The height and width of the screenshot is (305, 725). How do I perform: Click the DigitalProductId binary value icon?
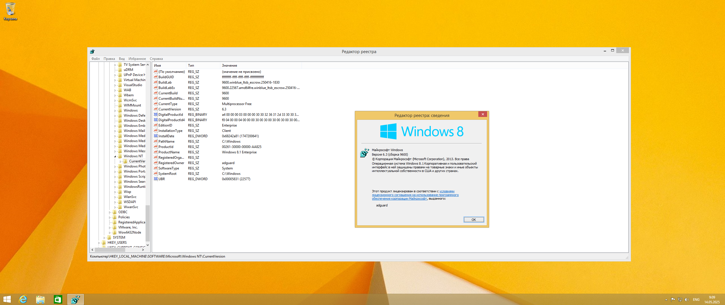coord(155,114)
